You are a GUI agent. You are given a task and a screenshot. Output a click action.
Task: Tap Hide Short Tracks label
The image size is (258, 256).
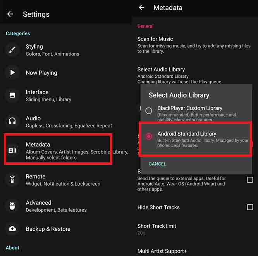158,207
